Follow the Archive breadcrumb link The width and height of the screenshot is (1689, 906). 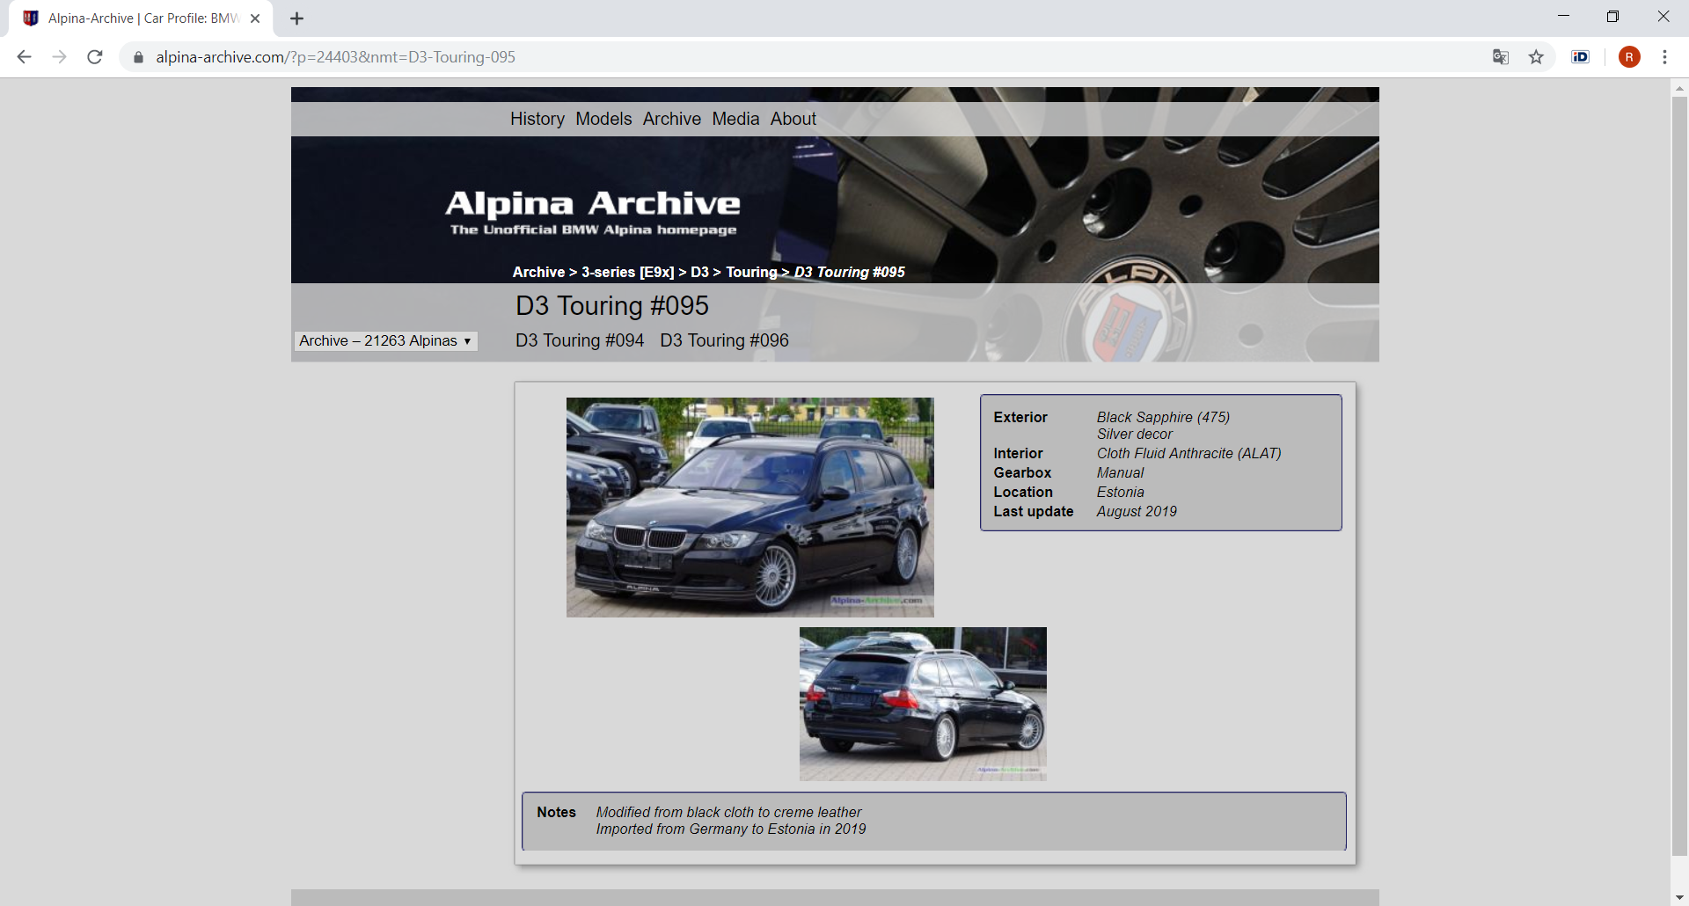coord(538,273)
